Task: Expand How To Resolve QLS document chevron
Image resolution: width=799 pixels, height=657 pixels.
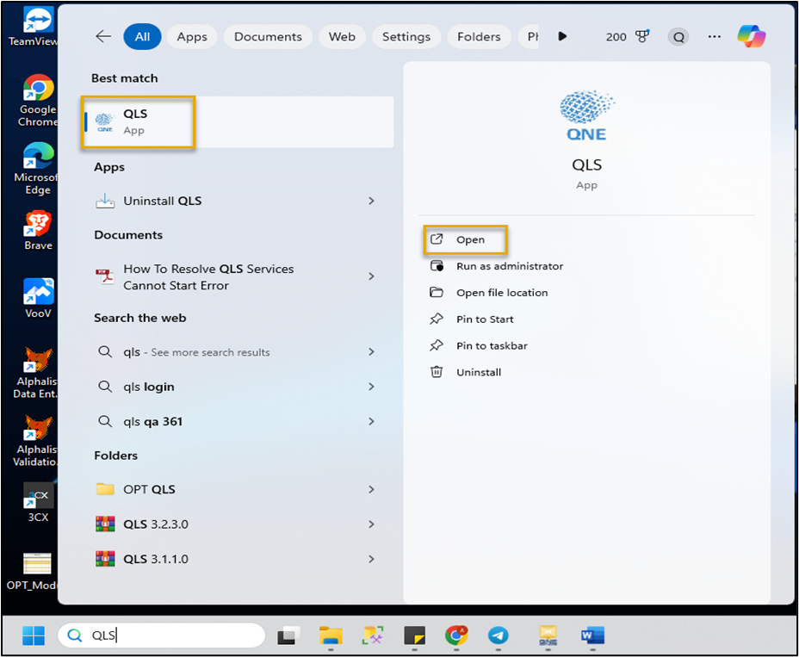Action: tap(371, 276)
